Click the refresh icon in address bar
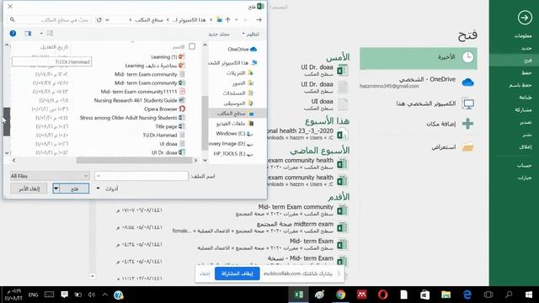Screen dimensions: 539x303 99,20
